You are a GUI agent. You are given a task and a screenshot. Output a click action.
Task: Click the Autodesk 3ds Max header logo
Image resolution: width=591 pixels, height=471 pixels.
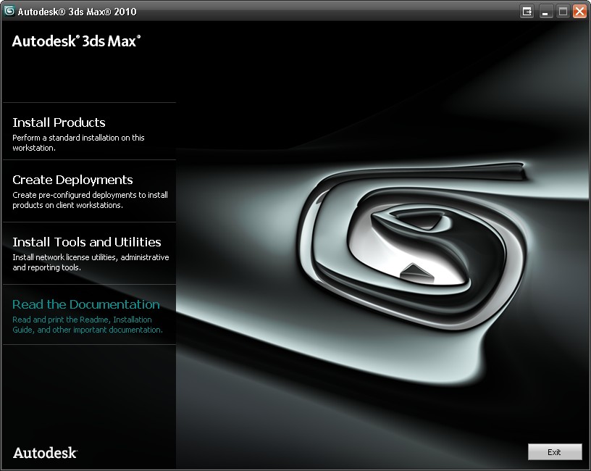click(x=76, y=41)
